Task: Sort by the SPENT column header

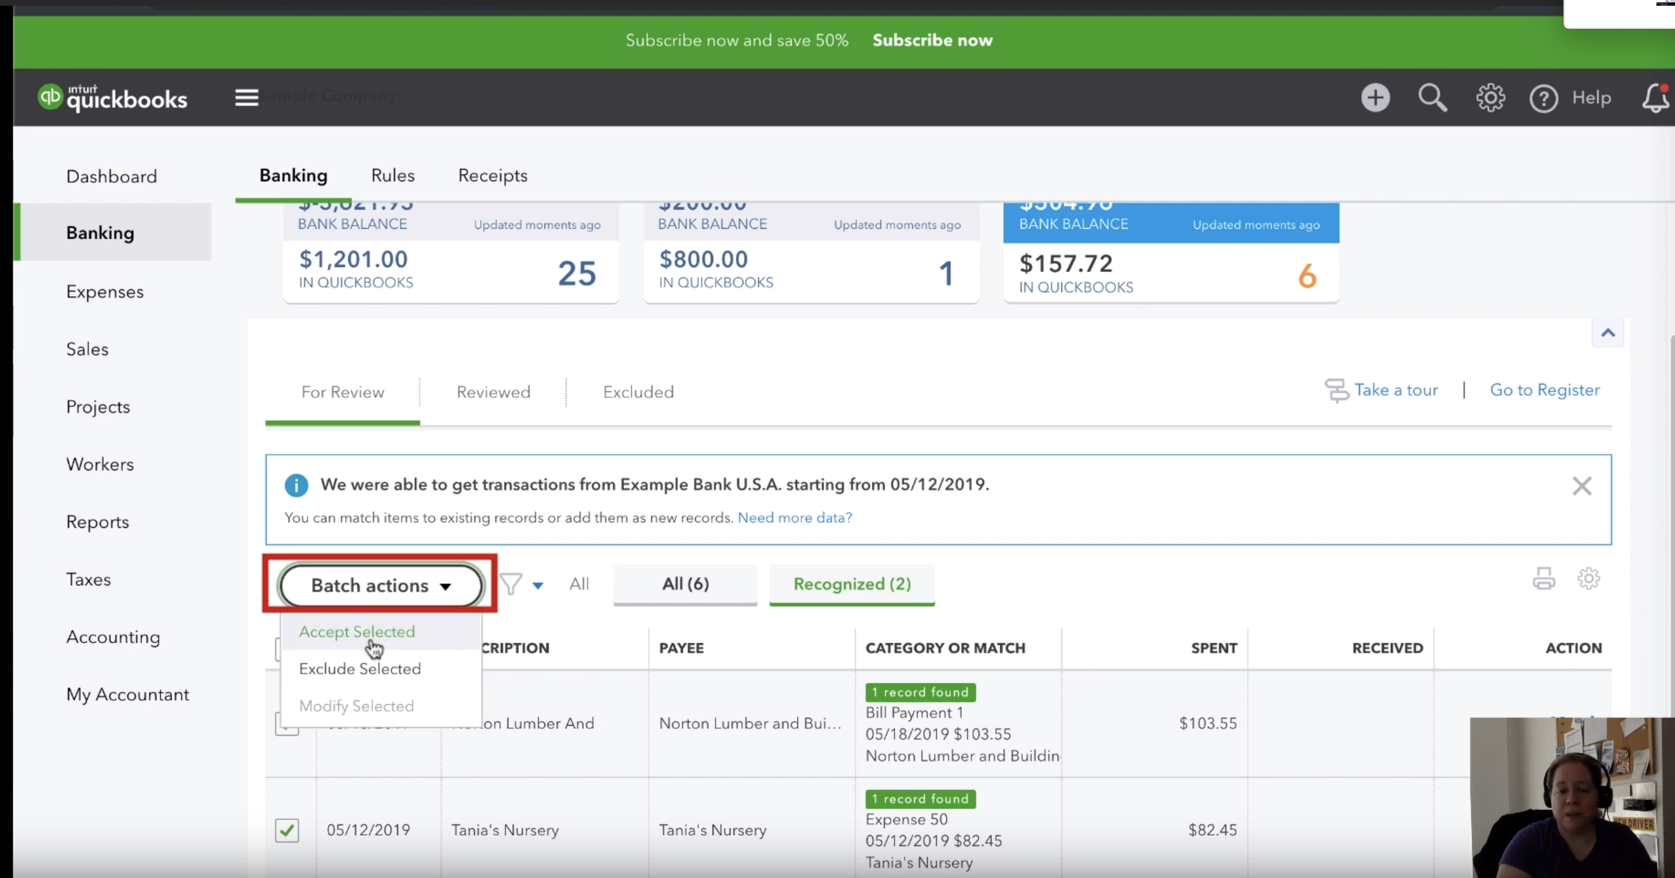Action: [1214, 648]
